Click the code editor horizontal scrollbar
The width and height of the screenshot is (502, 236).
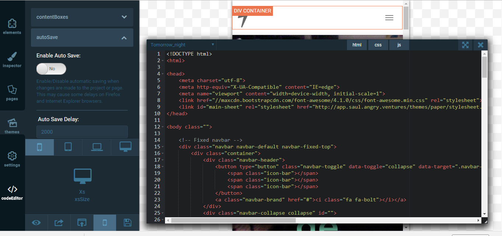[x=233, y=220]
